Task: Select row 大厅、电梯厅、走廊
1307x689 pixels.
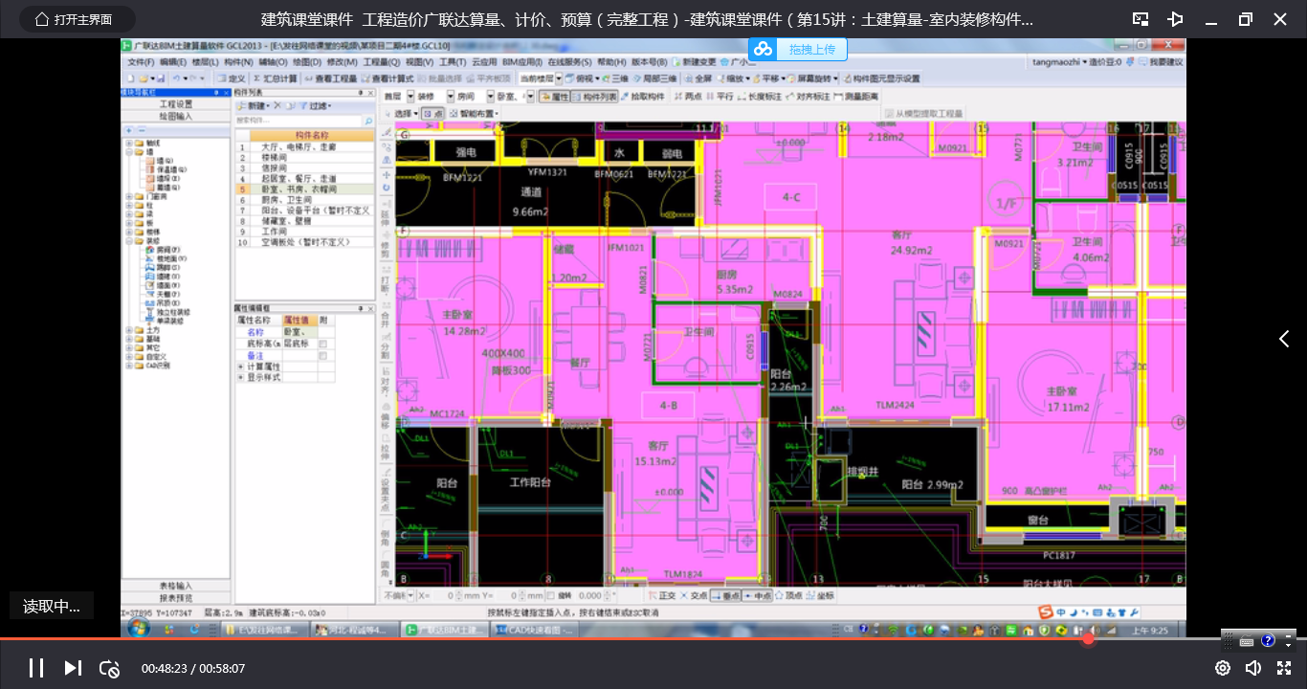Action: click(304, 147)
